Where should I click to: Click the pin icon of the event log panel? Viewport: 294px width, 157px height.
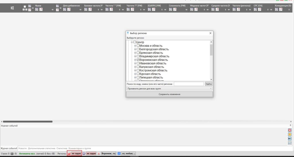pos(290,125)
